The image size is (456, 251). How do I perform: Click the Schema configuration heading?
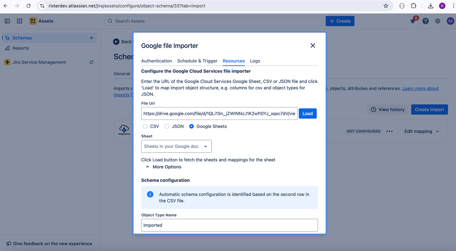tap(165, 180)
